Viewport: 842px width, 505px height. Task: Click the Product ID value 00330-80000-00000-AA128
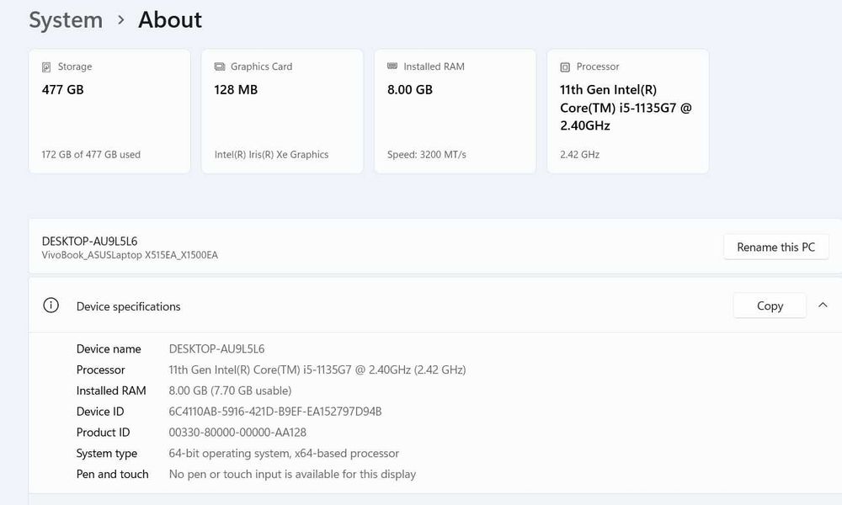(237, 433)
